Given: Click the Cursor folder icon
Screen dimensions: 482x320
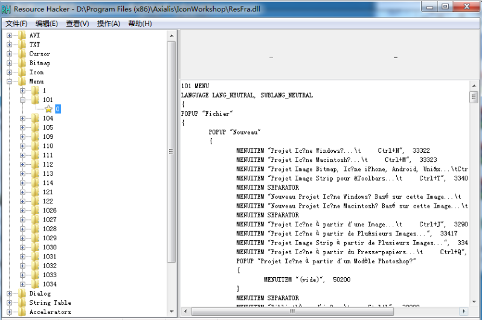Looking at the screenshot, I should tap(22, 54).
